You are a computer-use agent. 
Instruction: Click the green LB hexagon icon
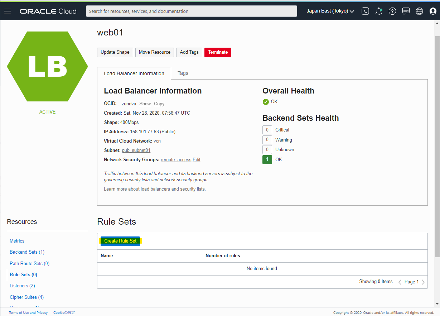click(47, 67)
